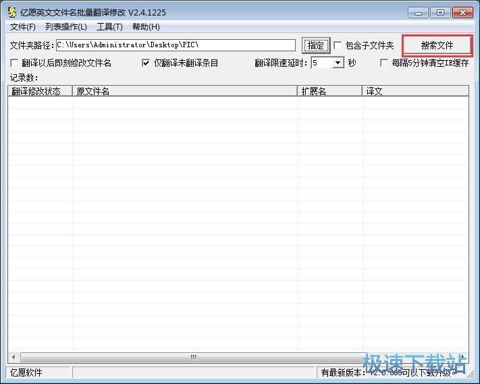
Task: Focus the 文件夹路径 input field
Action: (176, 45)
